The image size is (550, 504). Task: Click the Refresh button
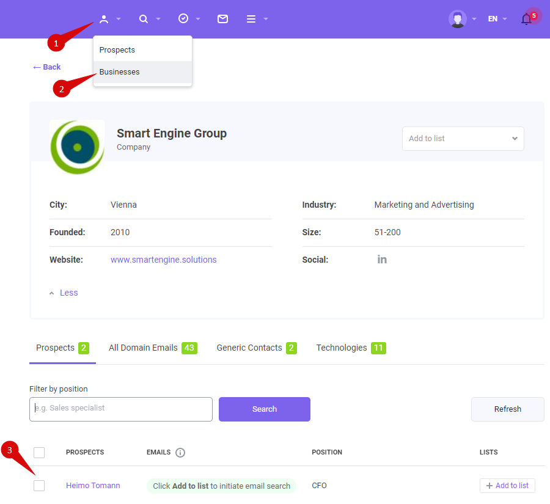[508, 409]
